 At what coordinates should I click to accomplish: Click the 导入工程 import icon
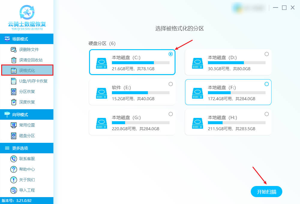coord(13,190)
